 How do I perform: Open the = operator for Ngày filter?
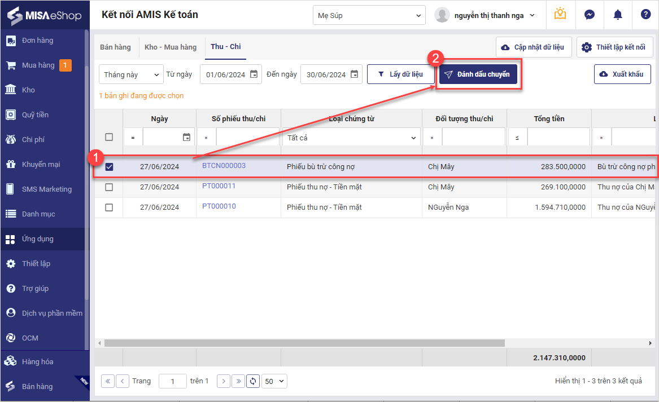(133, 138)
